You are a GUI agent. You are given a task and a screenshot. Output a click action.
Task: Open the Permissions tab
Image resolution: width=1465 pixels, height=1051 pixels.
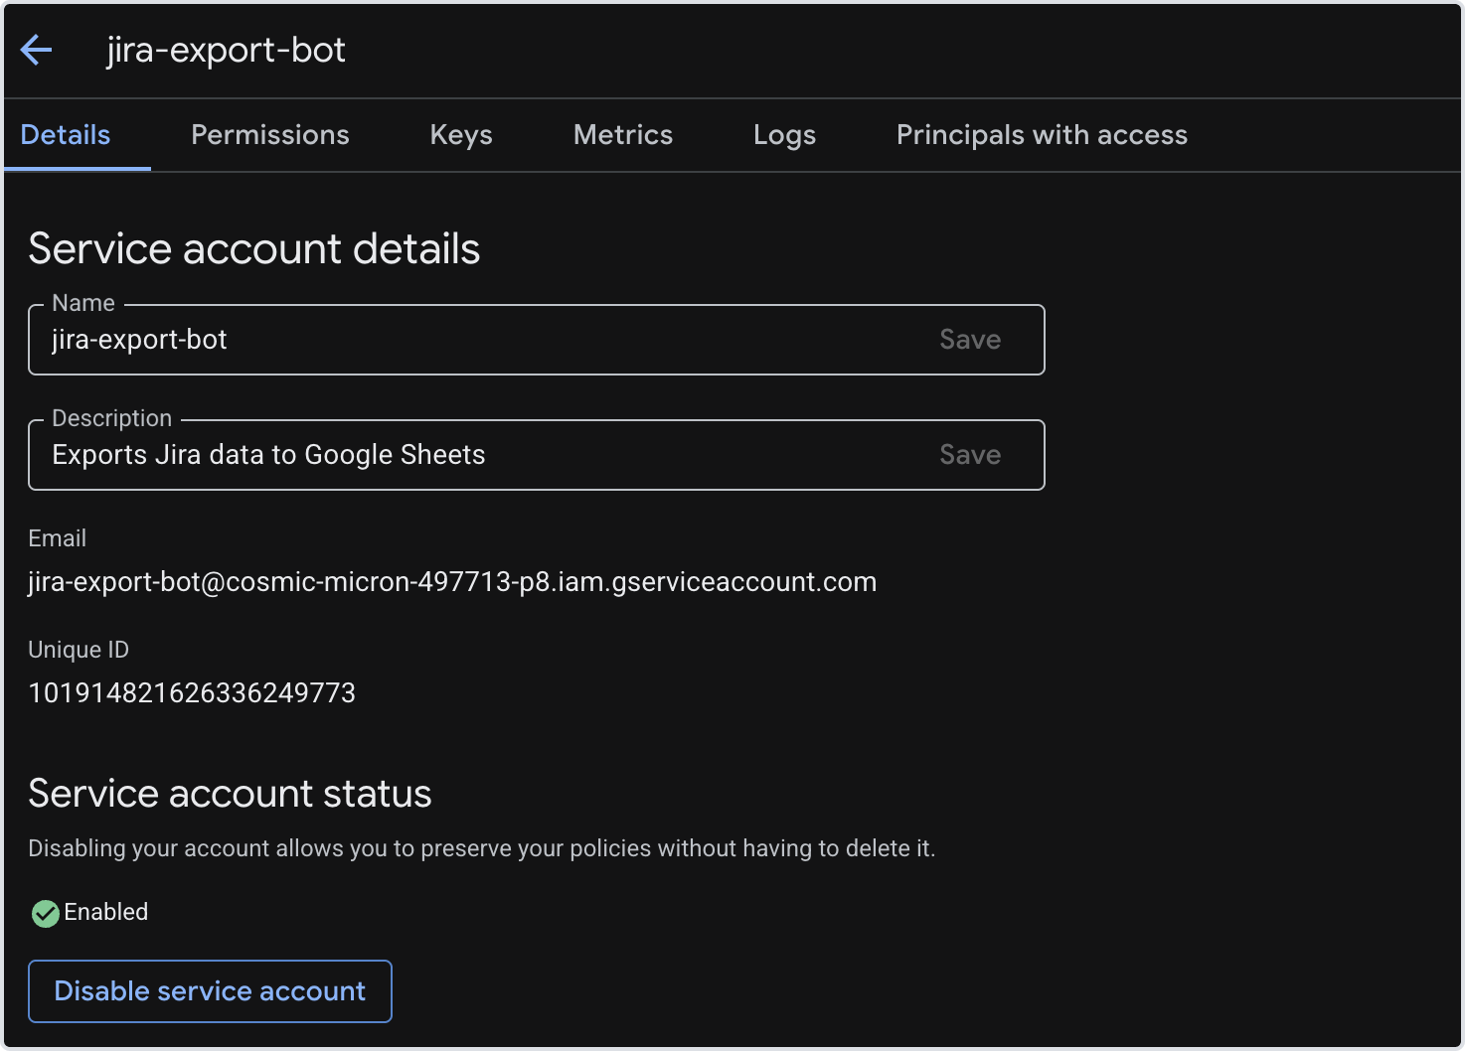pyautogui.click(x=270, y=135)
